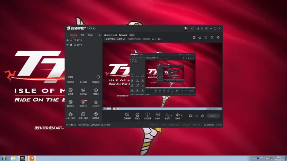Click the 直播伴侣 logo
This screenshot has height=161, width=287.
[76, 28]
